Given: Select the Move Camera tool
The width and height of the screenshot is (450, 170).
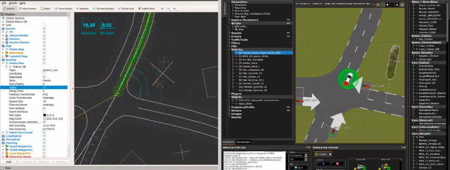Looking at the screenshot, I should click(28, 9).
